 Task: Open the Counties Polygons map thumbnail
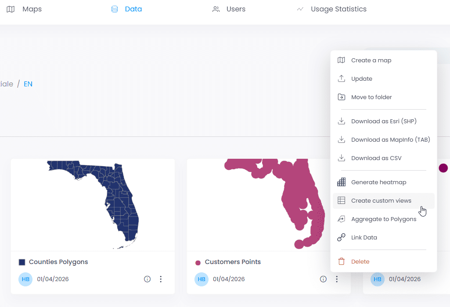(x=93, y=205)
